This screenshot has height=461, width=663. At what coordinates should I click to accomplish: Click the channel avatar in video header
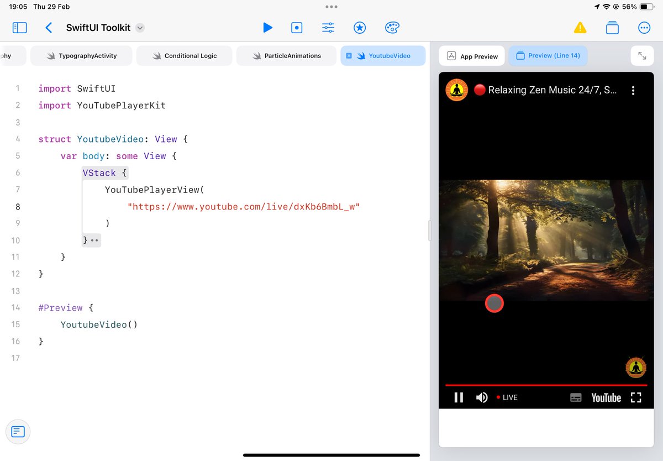(x=457, y=90)
